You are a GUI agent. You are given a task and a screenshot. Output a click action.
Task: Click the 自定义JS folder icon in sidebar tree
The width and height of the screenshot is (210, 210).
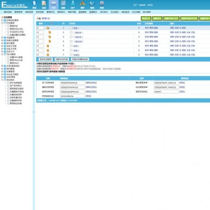5,52
